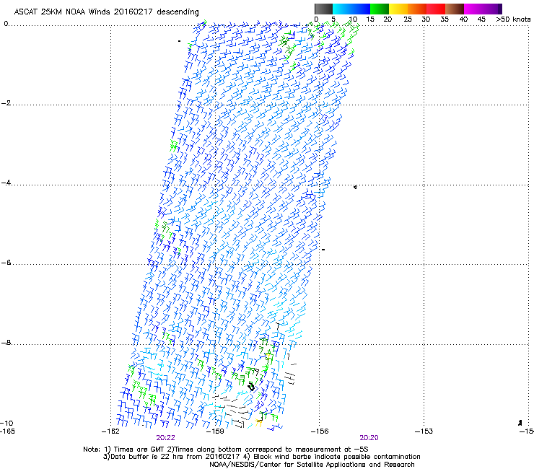This screenshot has width=534, height=469.
Task: Click the gray 0-5 knots color swatch
Action: click(x=323, y=9)
